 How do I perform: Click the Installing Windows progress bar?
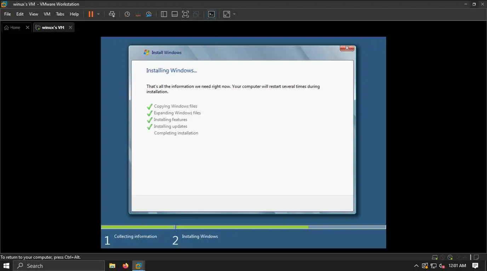tap(281, 227)
